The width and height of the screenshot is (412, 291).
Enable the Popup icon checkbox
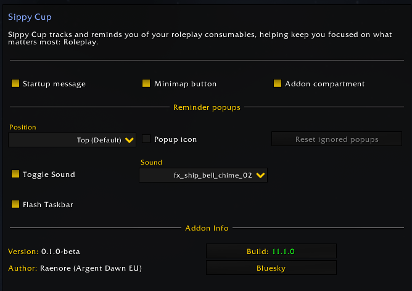coord(146,139)
